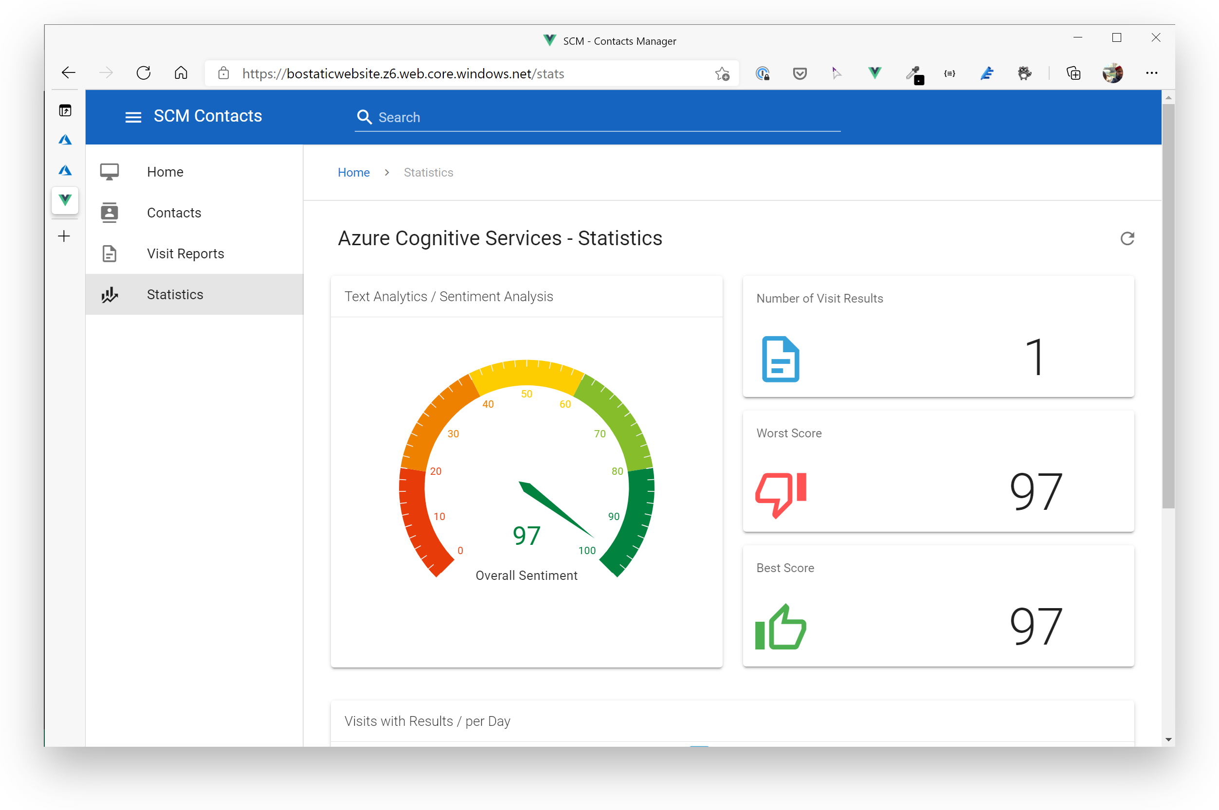Click the Pocket shield extension icon
Image resolution: width=1219 pixels, height=810 pixels.
tap(800, 73)
